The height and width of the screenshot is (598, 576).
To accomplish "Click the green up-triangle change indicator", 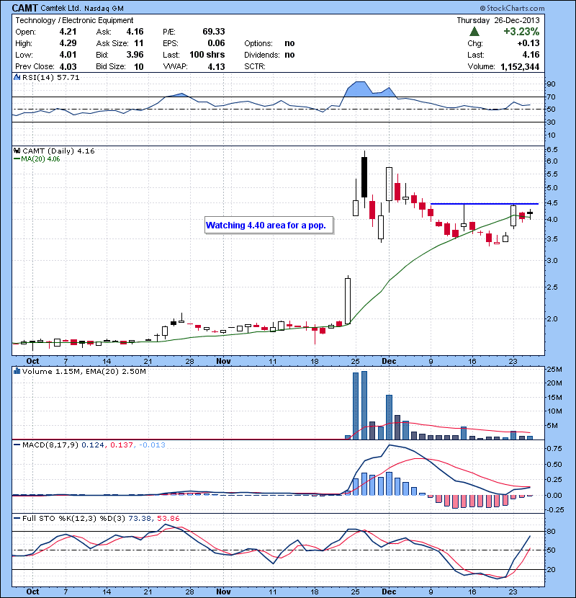I will (474, 32).
